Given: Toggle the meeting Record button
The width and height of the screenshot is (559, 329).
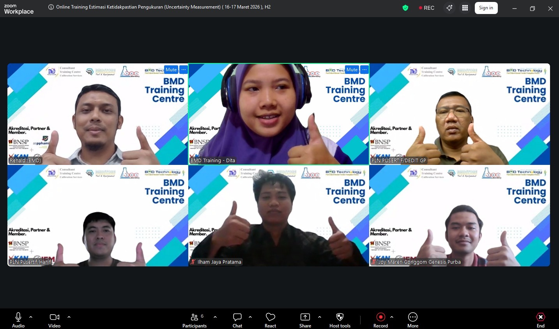Looking at the screenshot, I should coord(380,317).
